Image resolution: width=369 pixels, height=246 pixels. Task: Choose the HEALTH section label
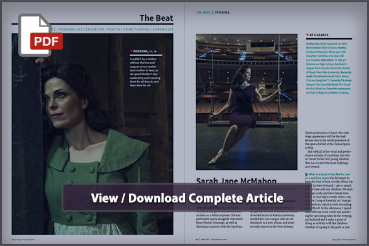click(114, 29)
